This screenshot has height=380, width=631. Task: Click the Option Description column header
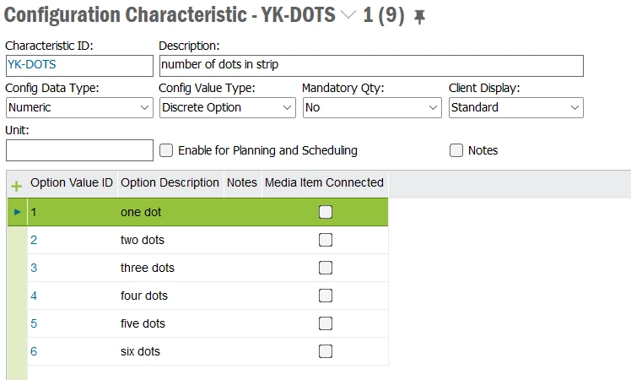pos(170,182)
